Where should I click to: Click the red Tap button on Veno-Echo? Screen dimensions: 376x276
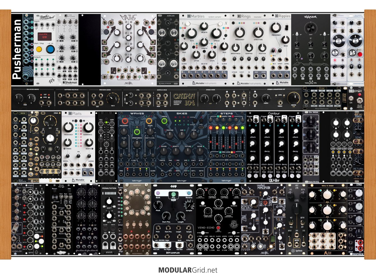(218, 228)
